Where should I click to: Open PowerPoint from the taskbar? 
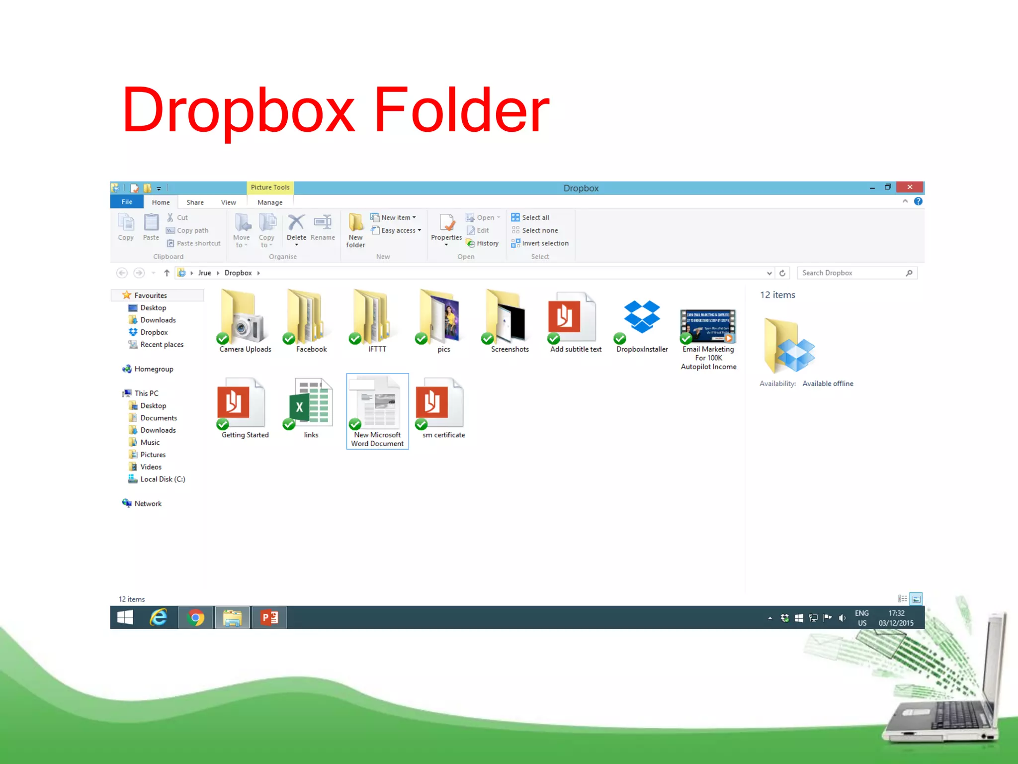click(x=269, y=617)
